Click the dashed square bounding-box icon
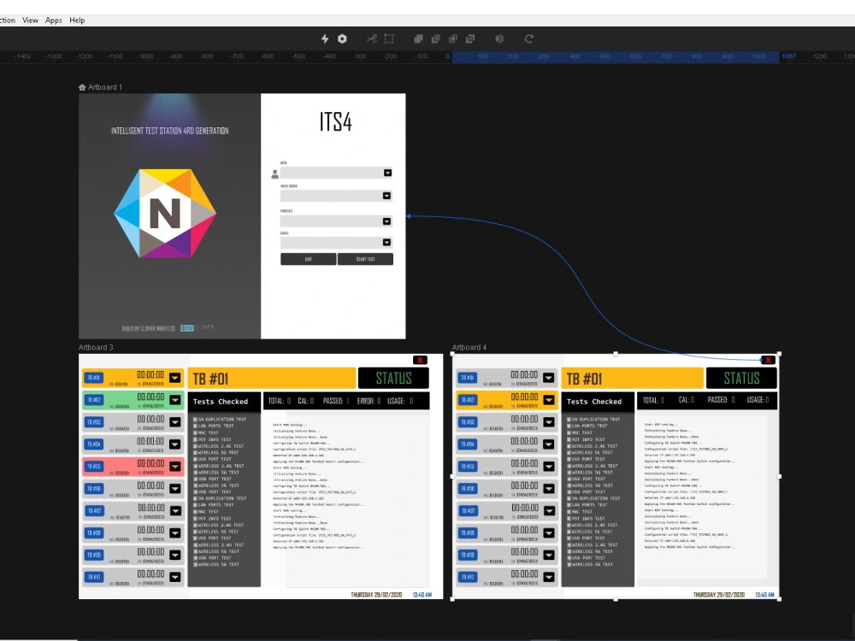 tap(389, 38)
